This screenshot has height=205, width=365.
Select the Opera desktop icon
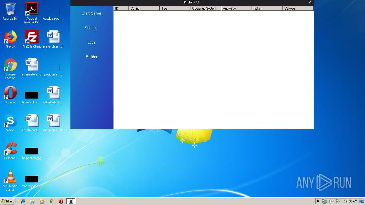(x=10, y=95)
